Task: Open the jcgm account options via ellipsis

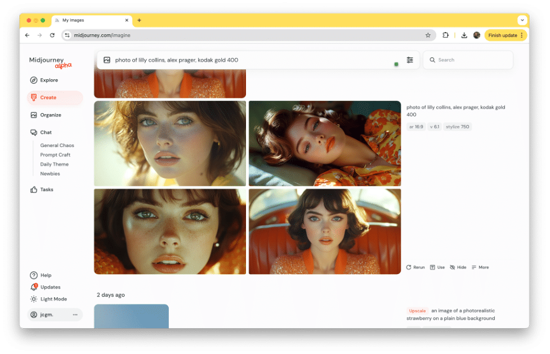Action: (75, 315)
